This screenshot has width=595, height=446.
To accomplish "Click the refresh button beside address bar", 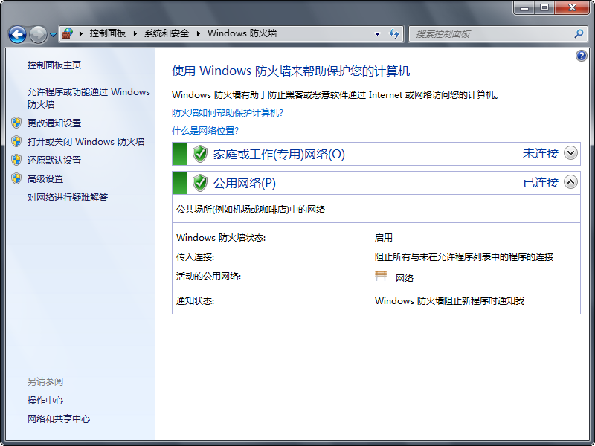I will tap(394, 34).
